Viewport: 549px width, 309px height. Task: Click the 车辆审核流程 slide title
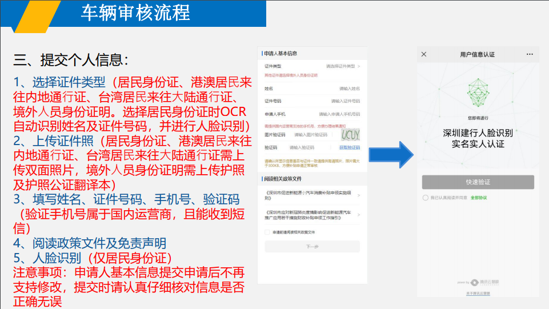(x=135, y=13)
